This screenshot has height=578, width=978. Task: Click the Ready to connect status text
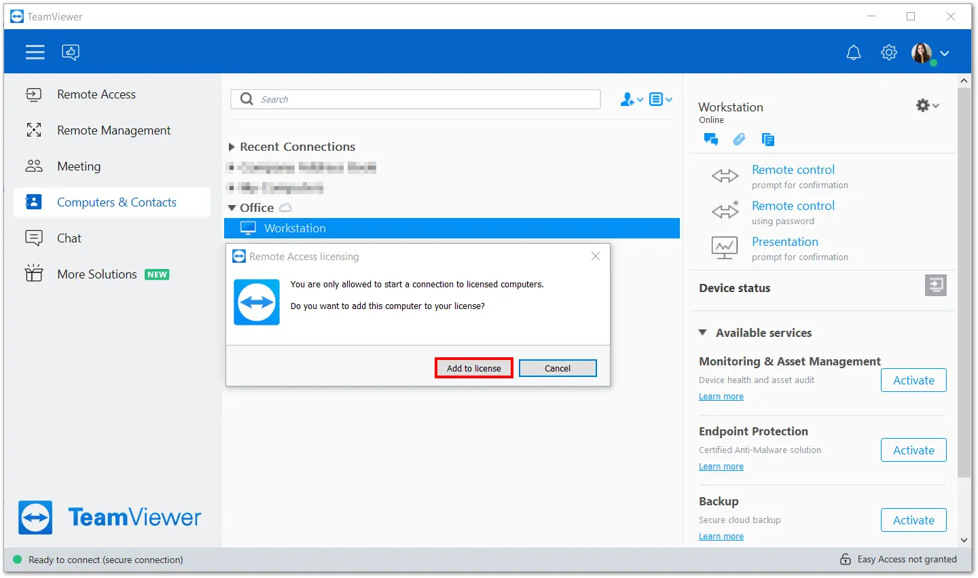click(106, 560)
